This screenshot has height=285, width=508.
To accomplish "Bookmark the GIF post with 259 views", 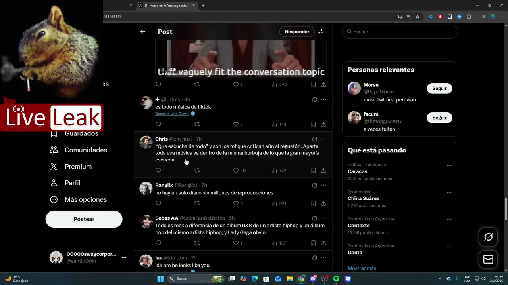I will coord(313,84).
